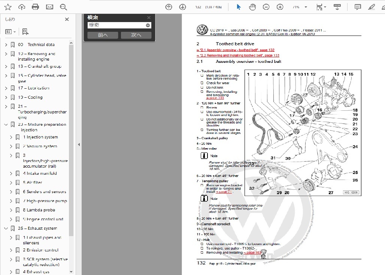Click the 次へ next result button
Viewport: 385px width, 275px height.
[x=136, y=35]
